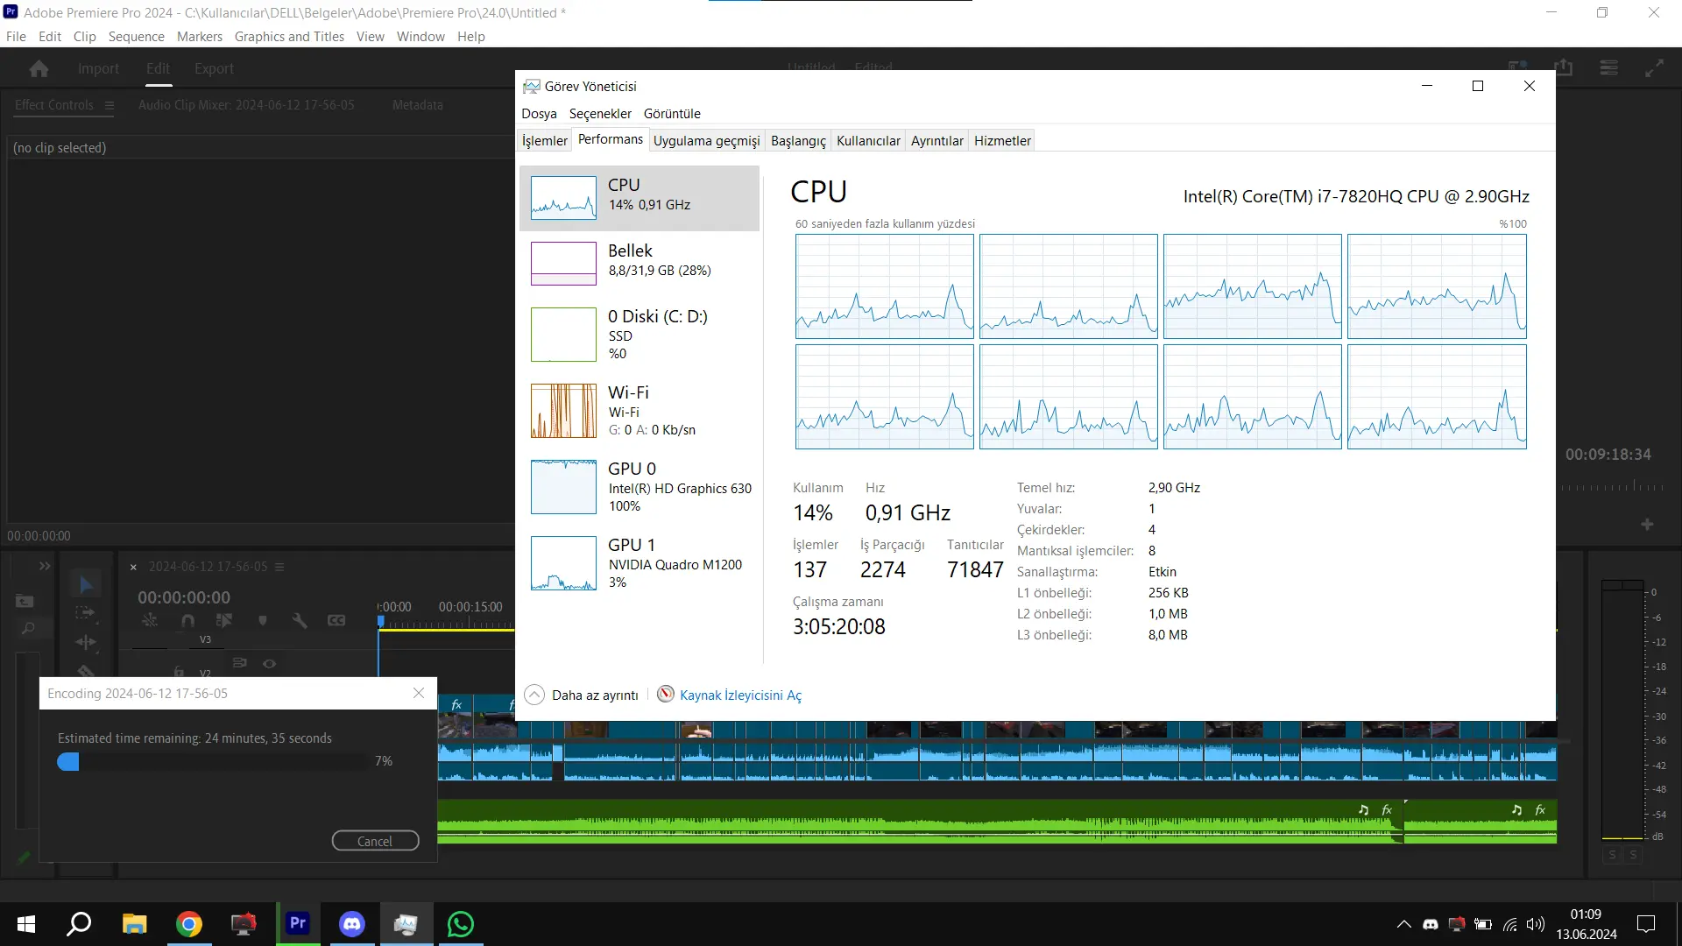Image resolution: width=1682 pixels, height=946 pixels.
Task: Open Kaynak İzleyicisini Aç link
Action: 740,695
